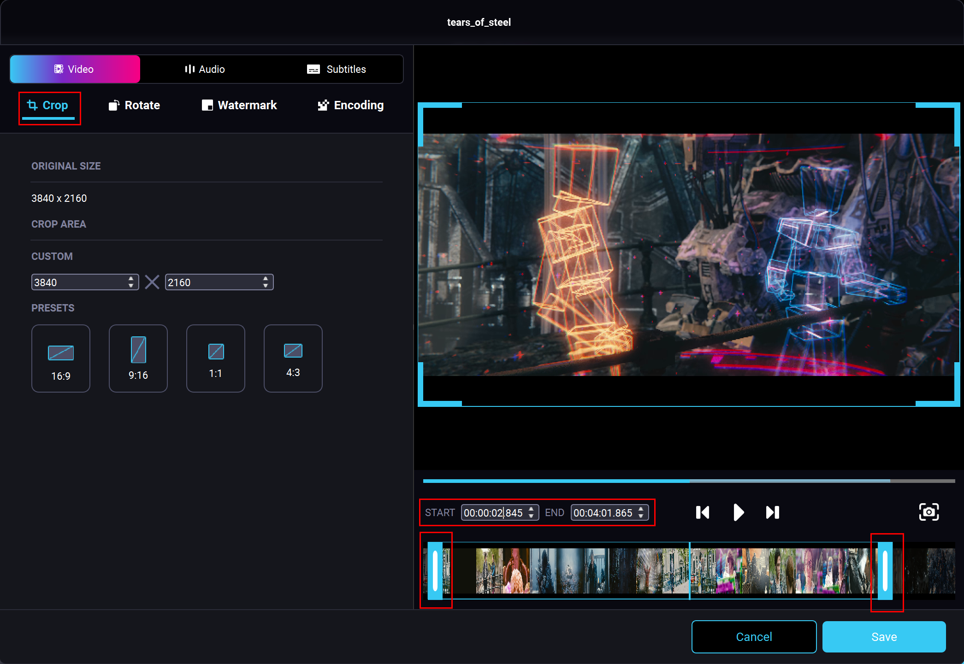Click the right trim handle on timeline
The width and height of the screenshot is (964, 664).
(885, 571)
